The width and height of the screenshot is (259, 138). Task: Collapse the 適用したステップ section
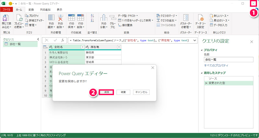(201, 73)
